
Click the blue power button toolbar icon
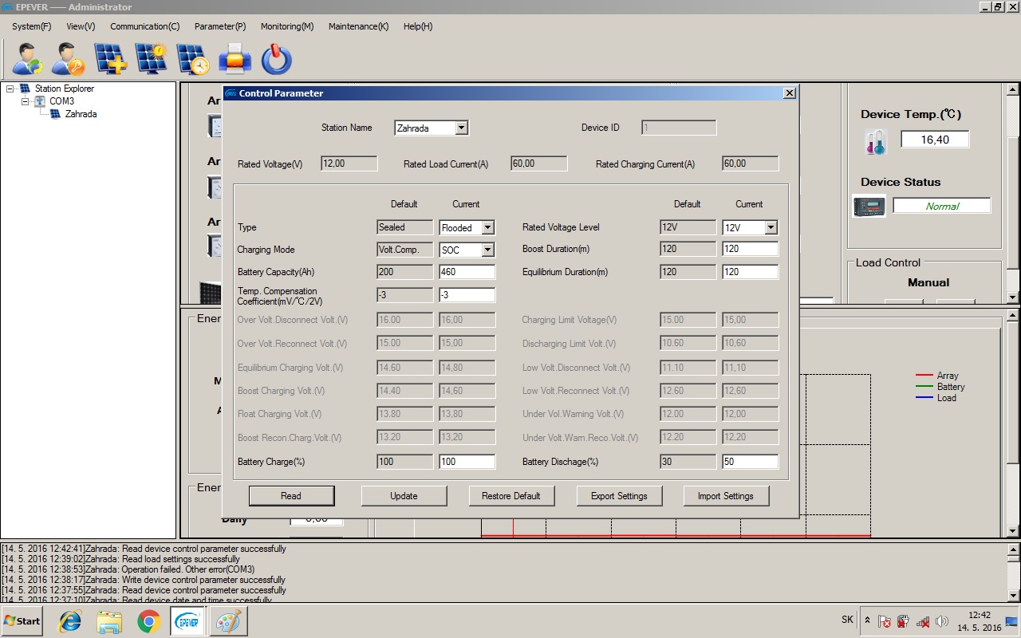tap(276, 59)
